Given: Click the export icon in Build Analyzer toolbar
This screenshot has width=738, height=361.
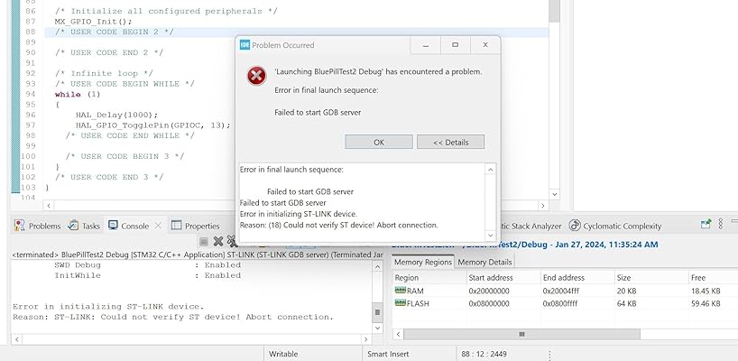Looking at the screenshot, I should click(x=706, y=224).
